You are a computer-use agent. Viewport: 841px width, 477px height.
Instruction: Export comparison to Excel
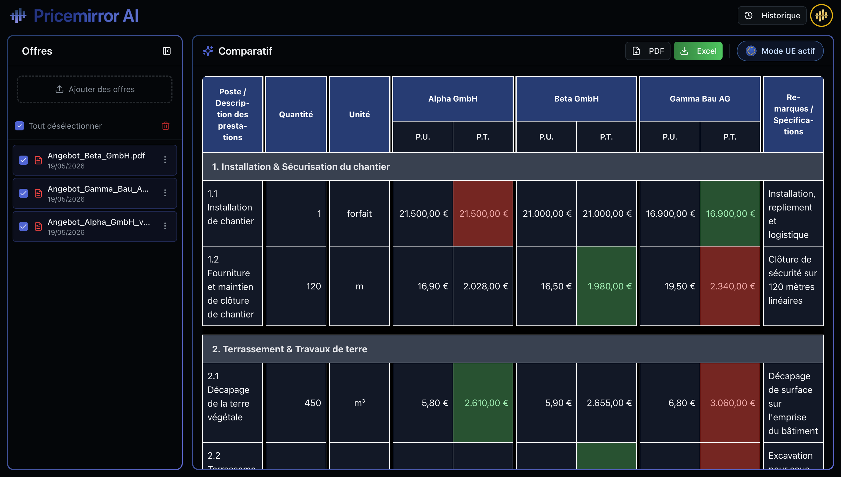tap(698, 51)
